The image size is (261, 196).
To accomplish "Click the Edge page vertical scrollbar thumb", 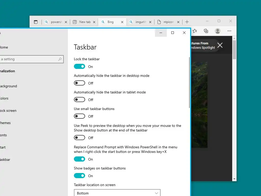I will click(234, 50).
